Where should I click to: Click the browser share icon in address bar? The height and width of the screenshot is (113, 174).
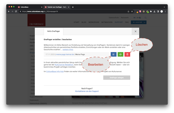click(x=128, y=11)
